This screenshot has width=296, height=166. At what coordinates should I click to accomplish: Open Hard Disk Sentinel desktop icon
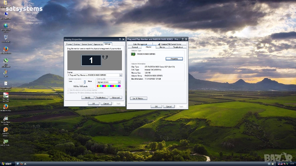(5, 95)
